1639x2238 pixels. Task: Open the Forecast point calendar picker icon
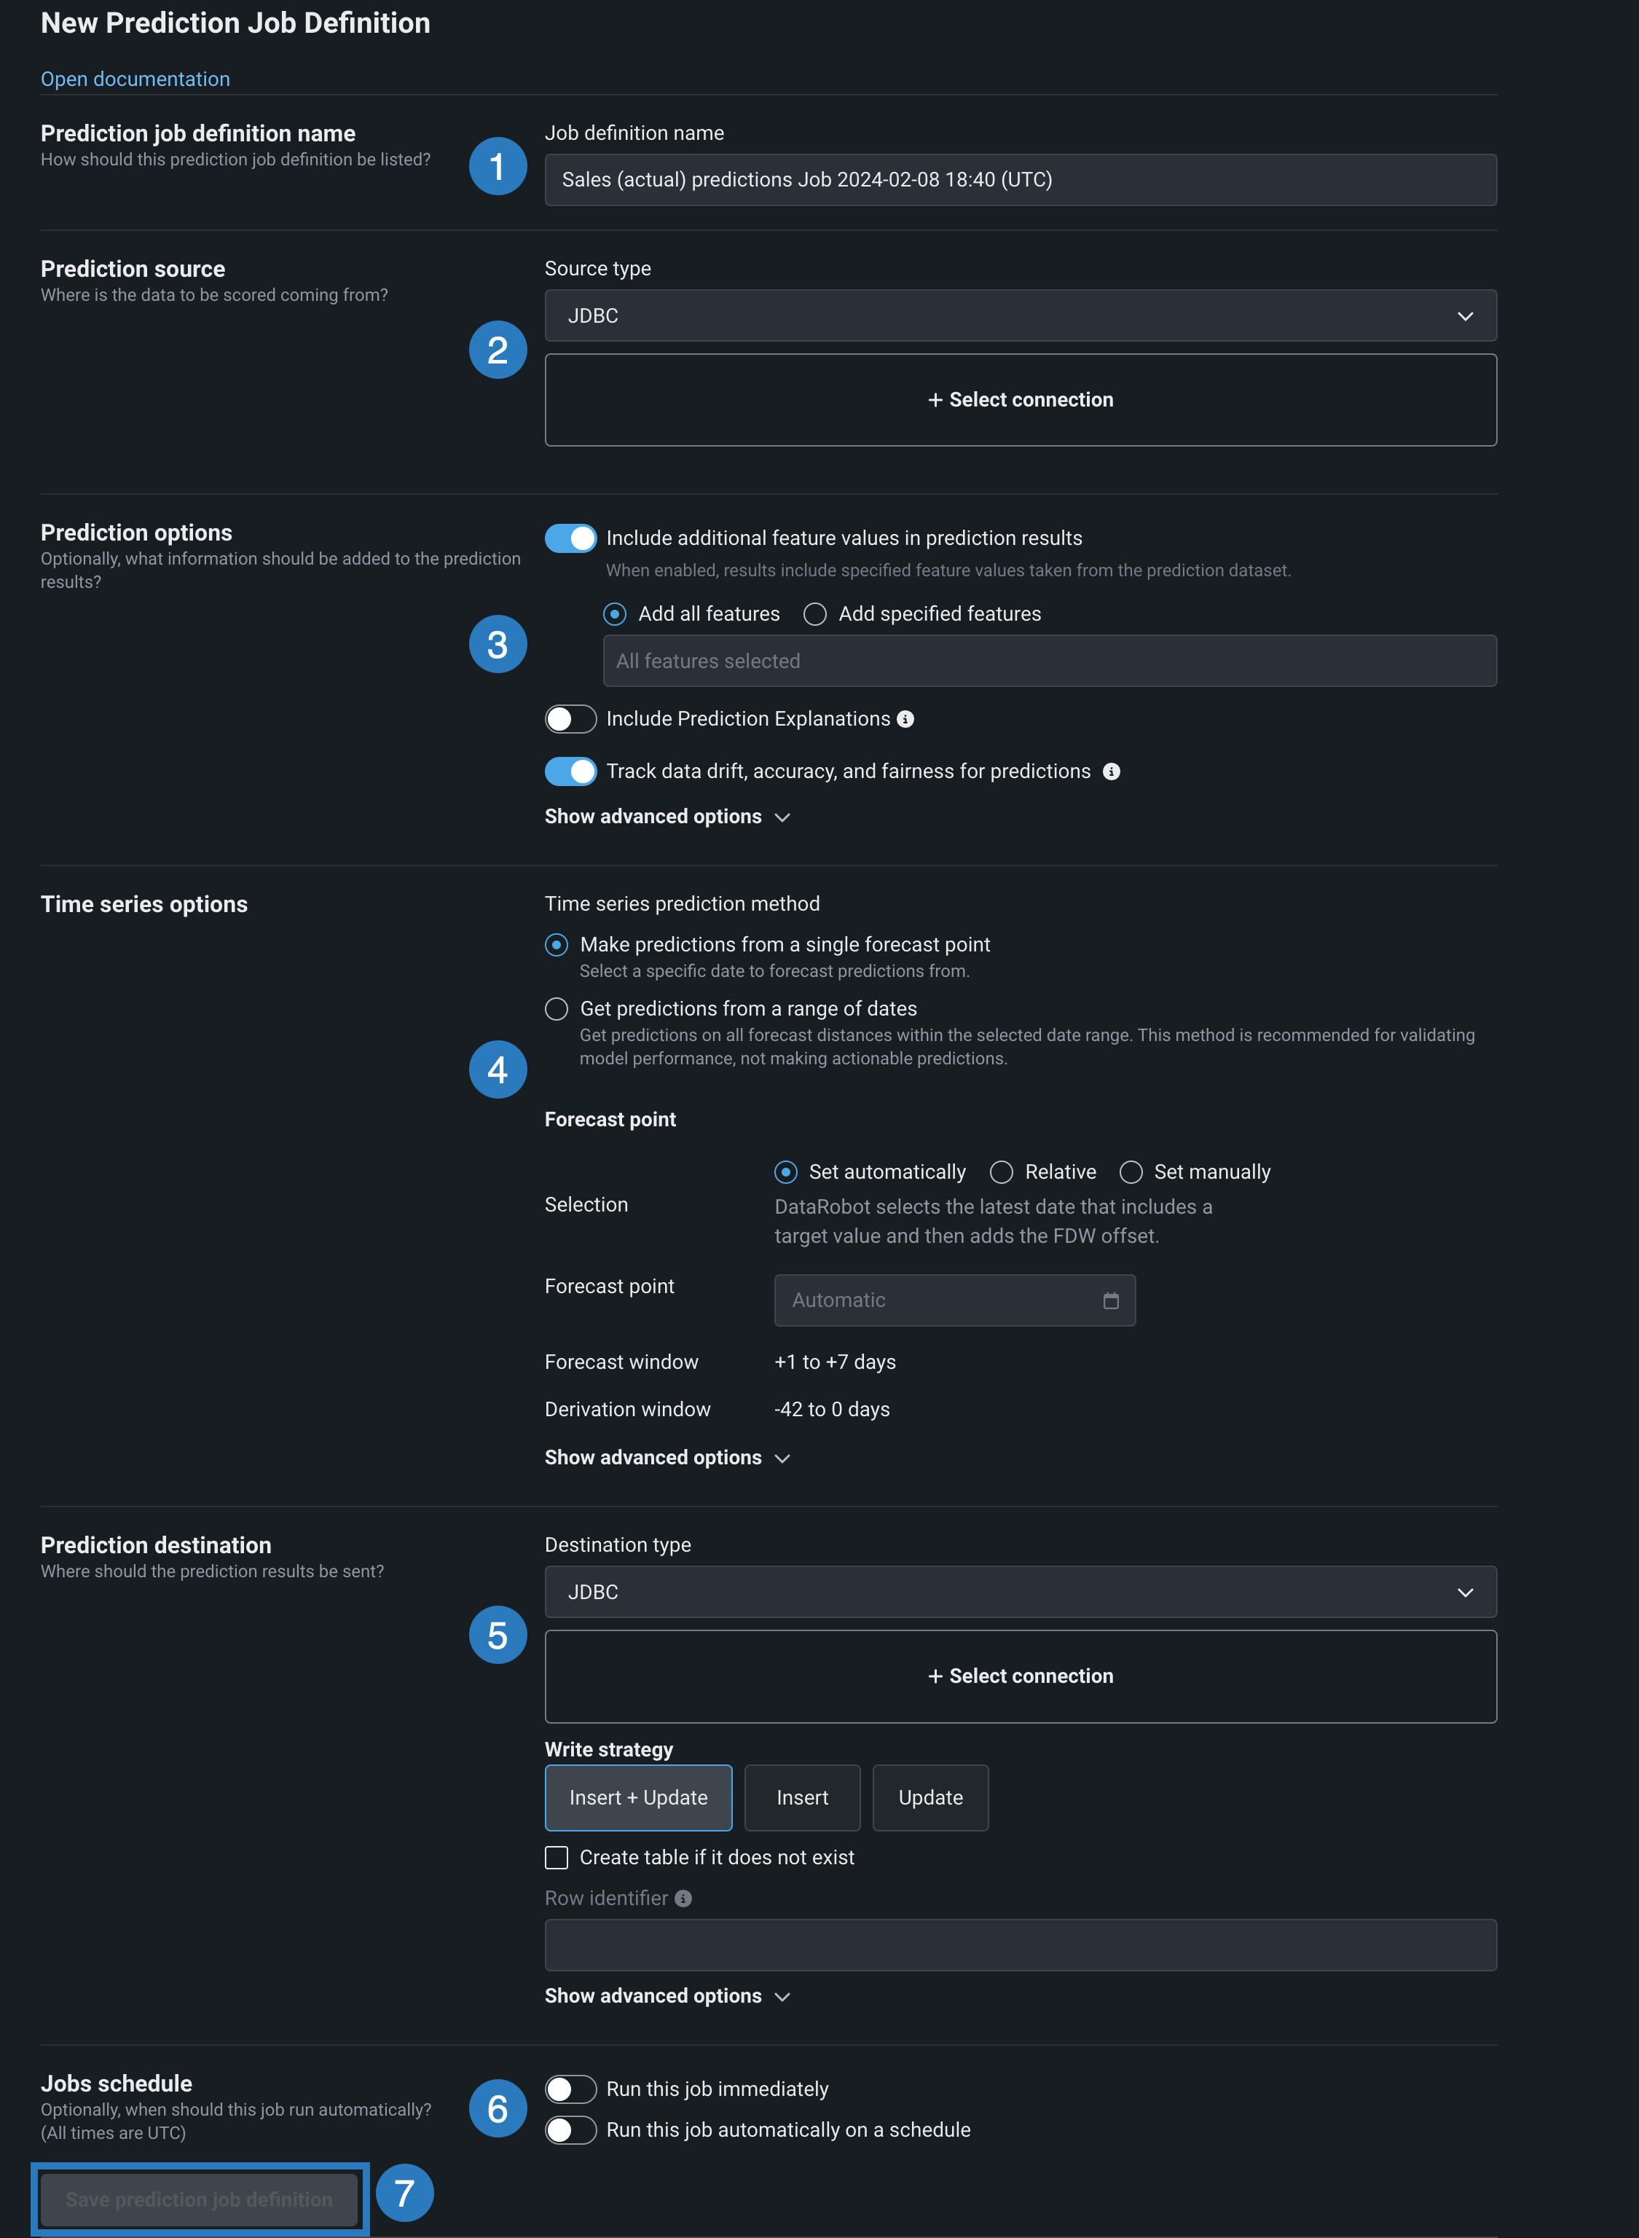click(1110, 1300)
